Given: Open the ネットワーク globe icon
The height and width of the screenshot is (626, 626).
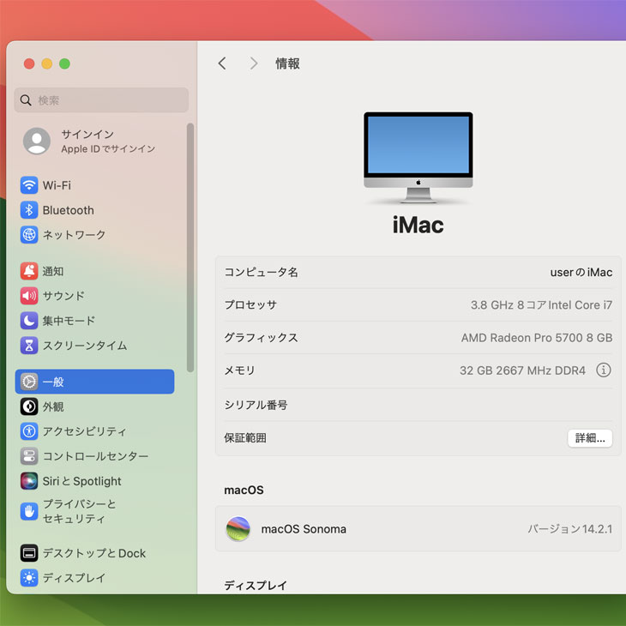Looking at the screenshot, I should pos(29,235).
